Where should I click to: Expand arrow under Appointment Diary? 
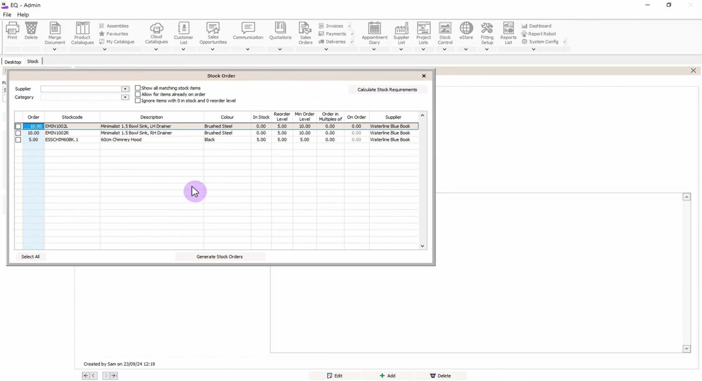point(374,49)
